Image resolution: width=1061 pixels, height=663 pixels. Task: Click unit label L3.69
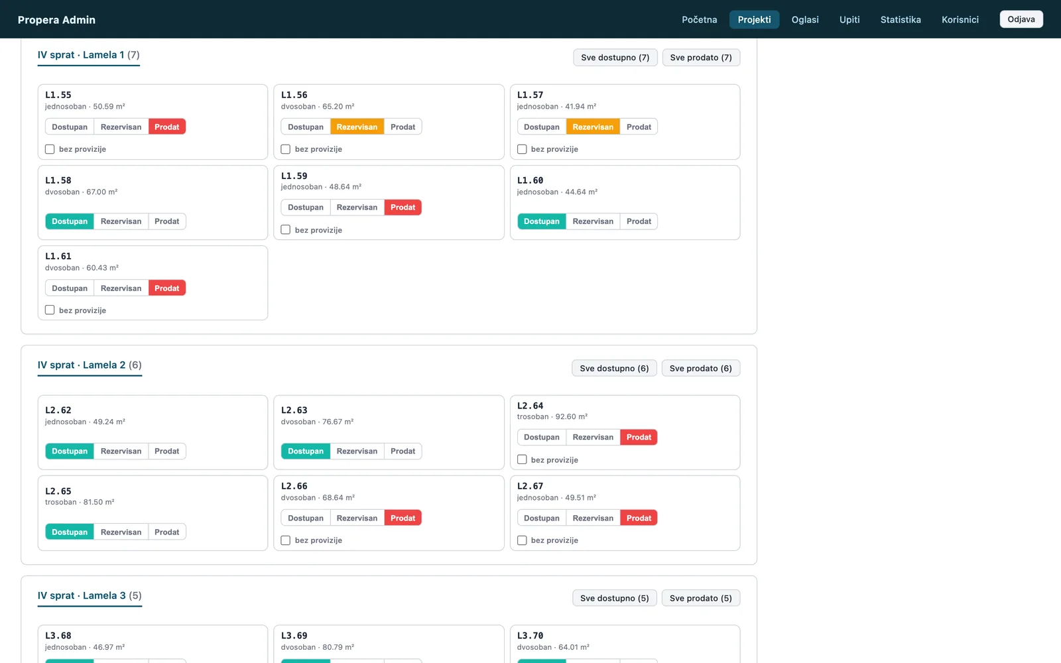point(294,636)
